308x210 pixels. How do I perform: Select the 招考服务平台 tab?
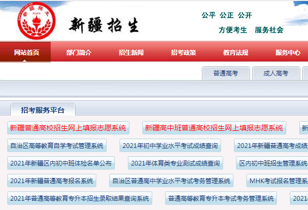43,110
